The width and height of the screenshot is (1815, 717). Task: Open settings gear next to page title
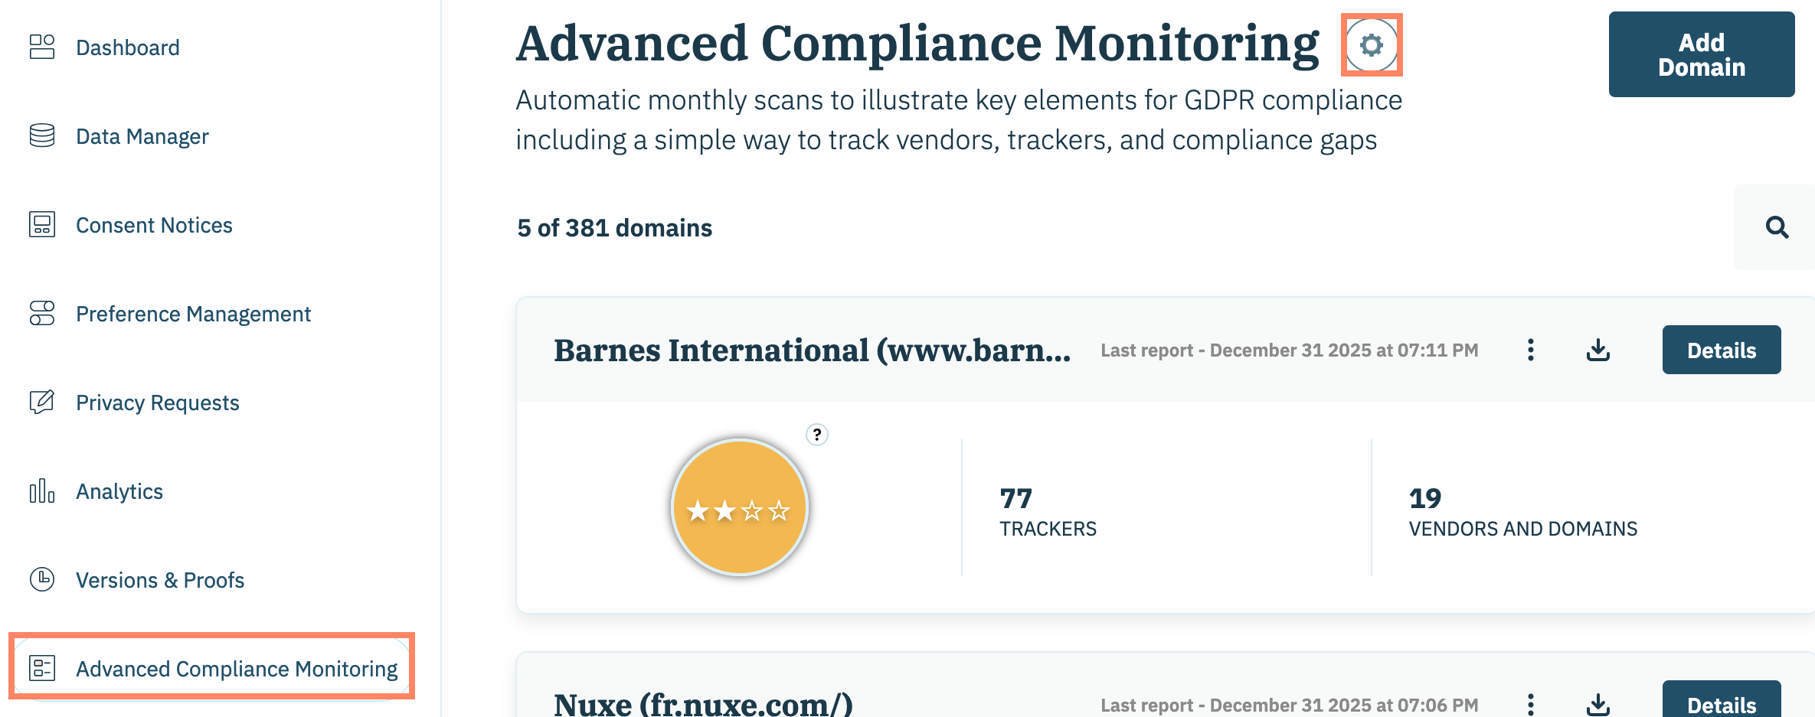point(1371,45)
